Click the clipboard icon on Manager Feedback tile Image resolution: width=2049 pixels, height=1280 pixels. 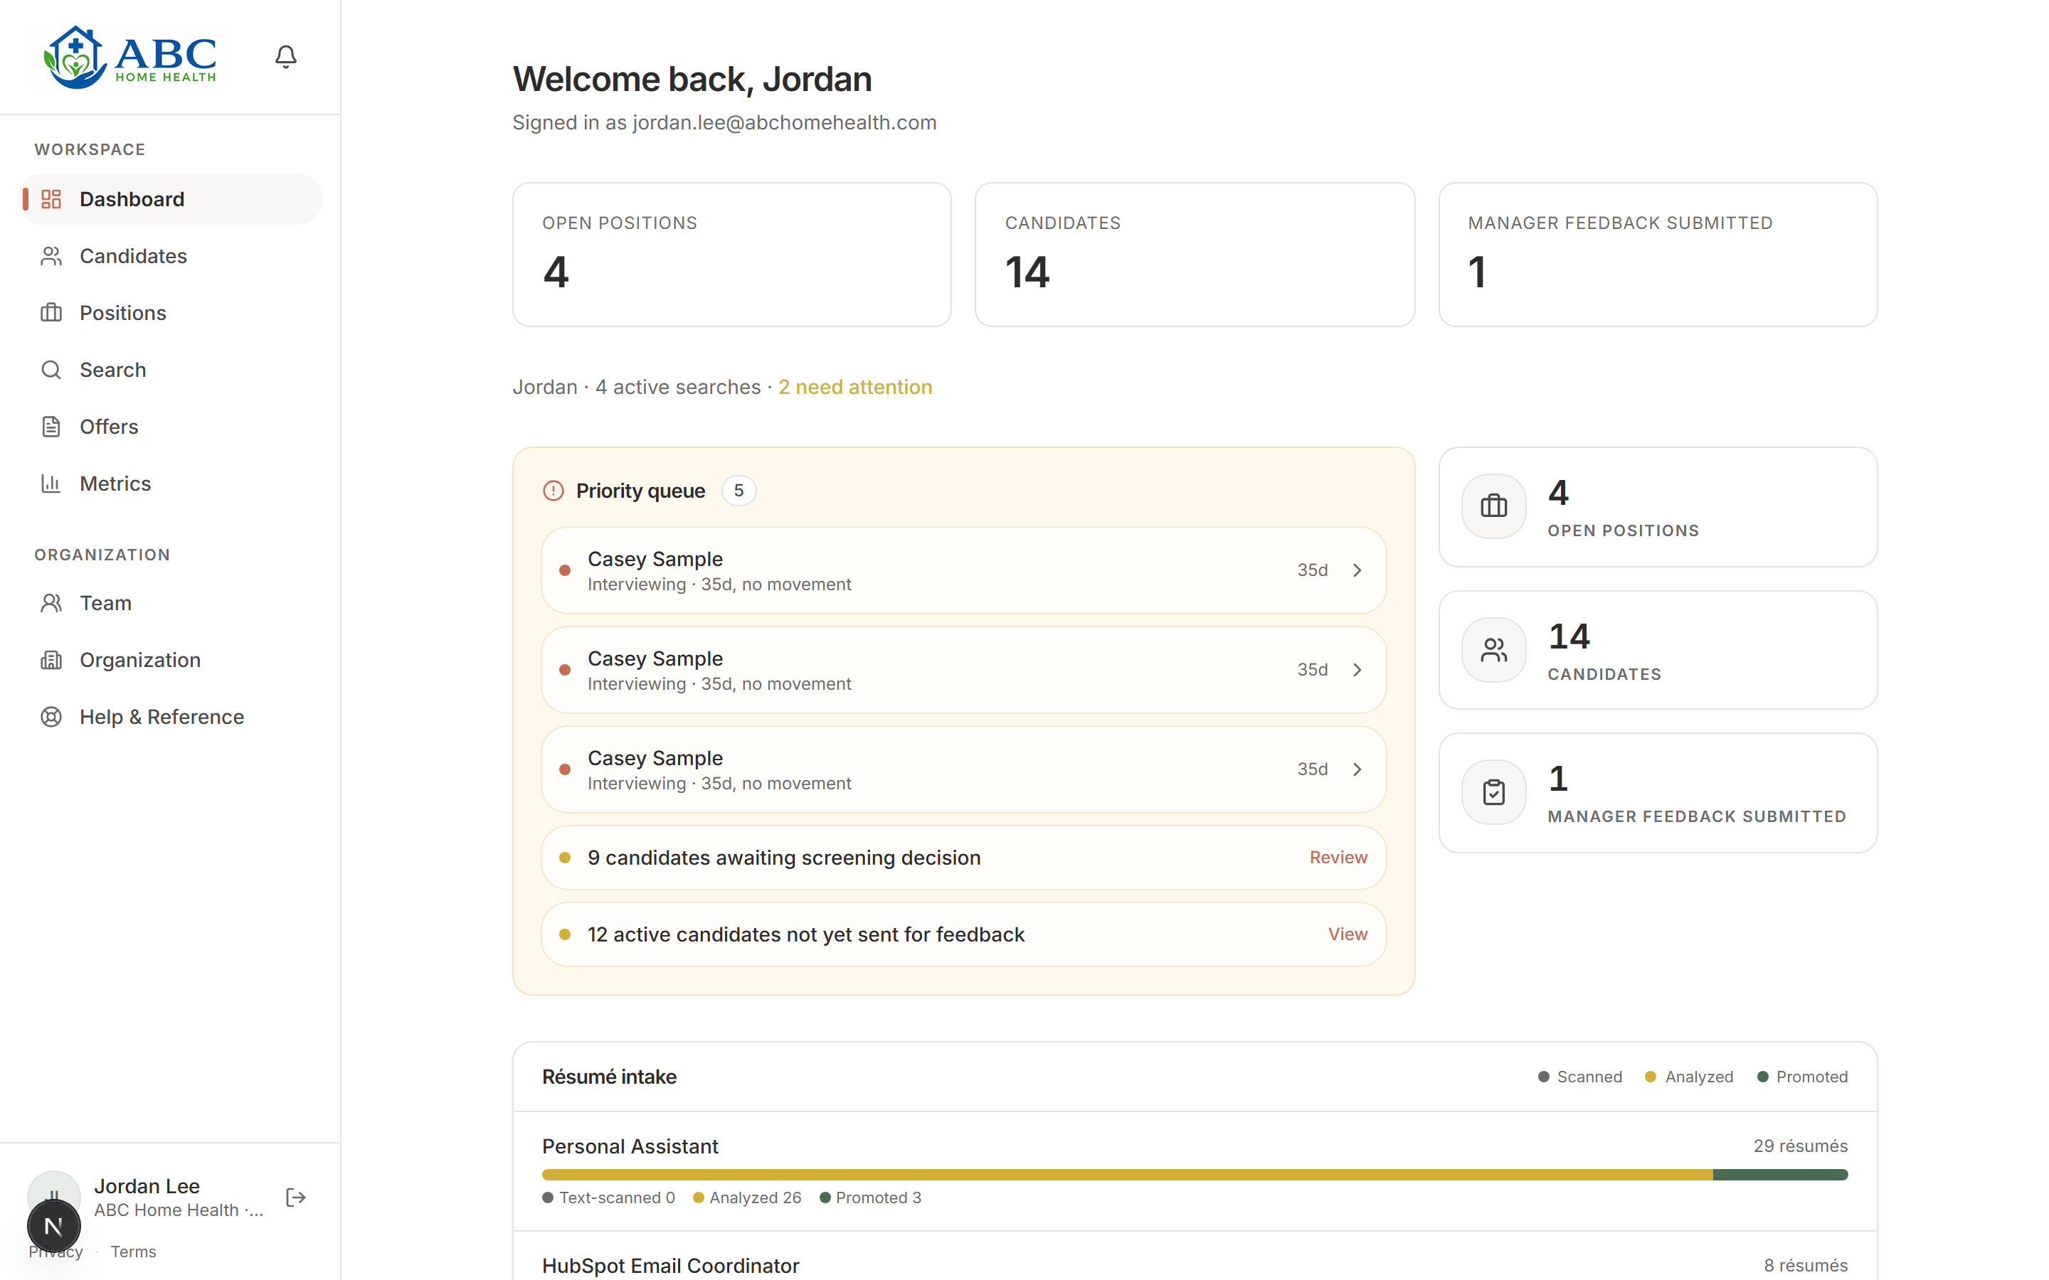click(x=1493, y=792)
